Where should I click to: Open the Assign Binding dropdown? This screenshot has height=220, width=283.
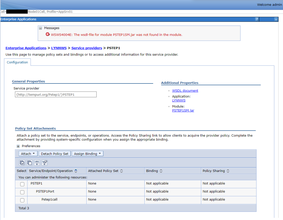pyautogui.click(x=87, y=154)
